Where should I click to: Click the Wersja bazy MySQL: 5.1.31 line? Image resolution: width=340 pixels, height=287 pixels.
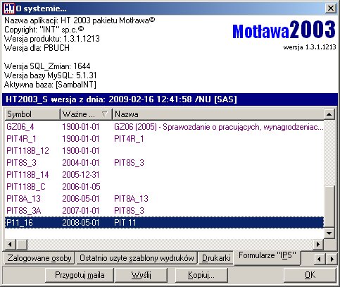click(x=51, y=75)
